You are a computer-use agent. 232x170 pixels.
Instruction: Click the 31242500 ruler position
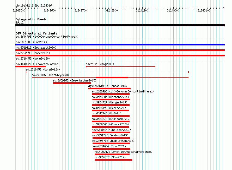(19, 10)
